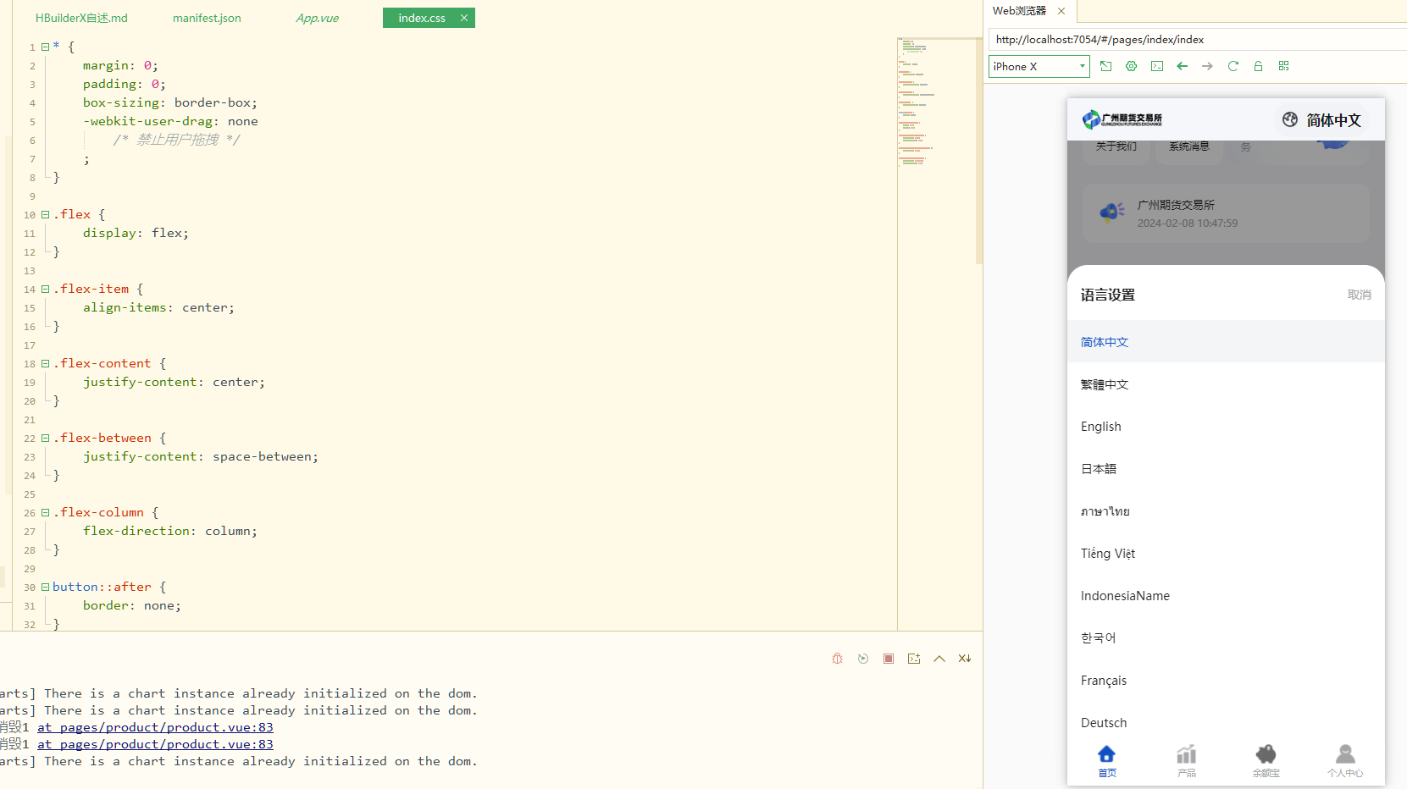1407x789 pixels.
Task: Select 简体中文 language option
Action: 1105,342
